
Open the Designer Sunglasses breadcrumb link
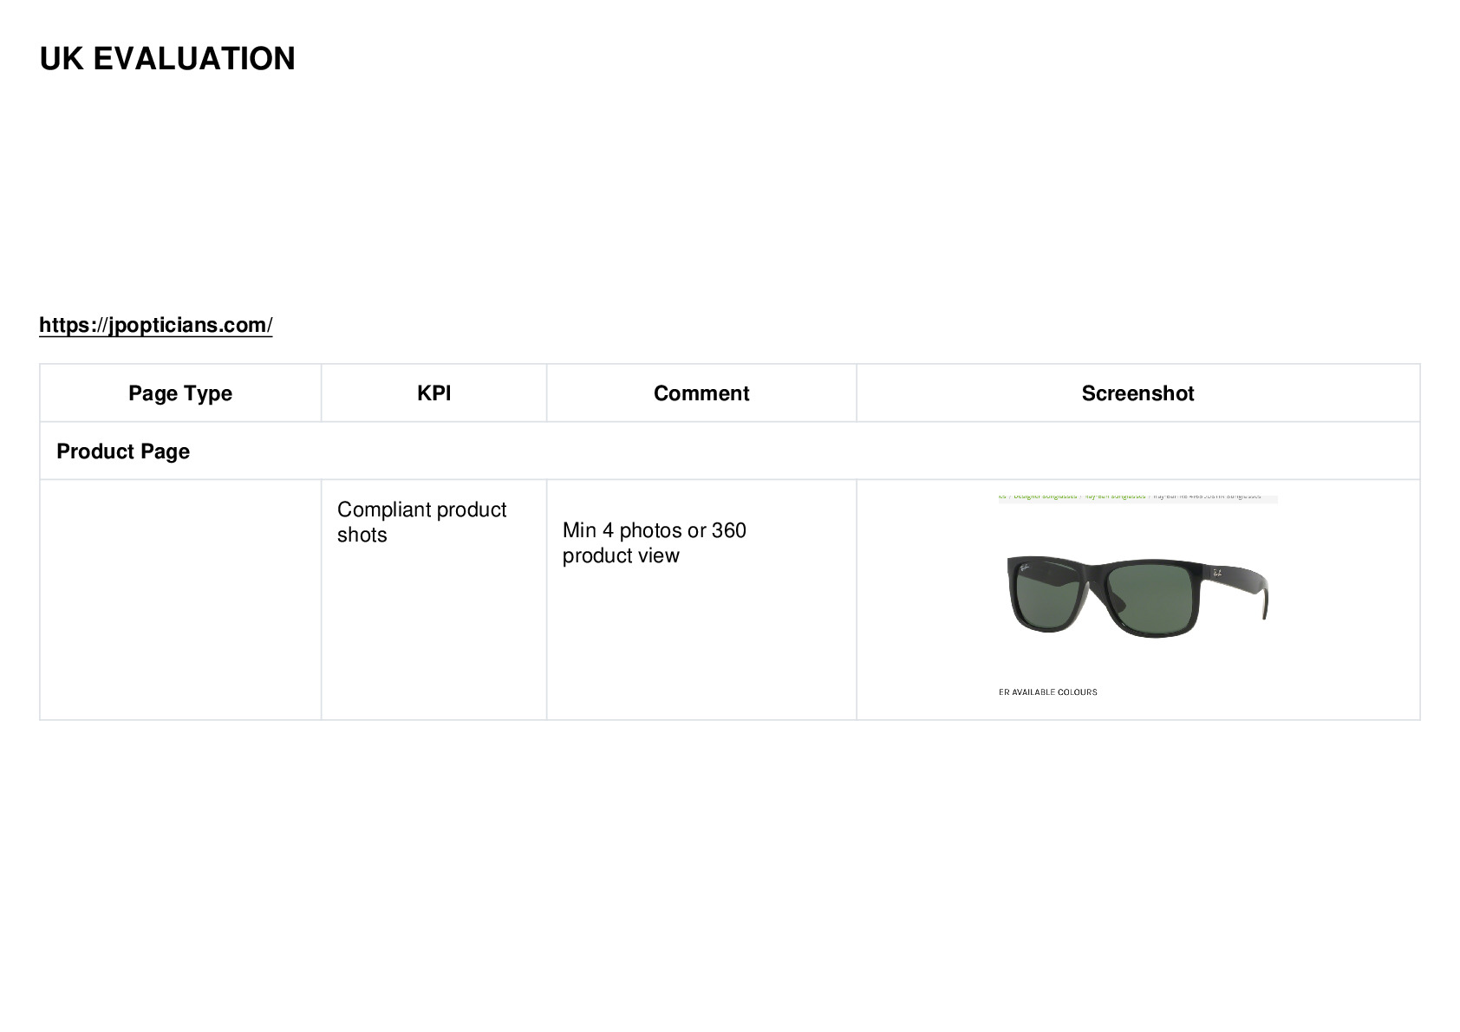click(x=1045, y=497)
